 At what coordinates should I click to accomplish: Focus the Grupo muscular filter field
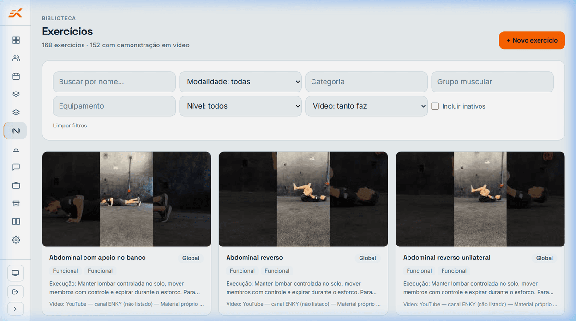(x=492, y=82)
